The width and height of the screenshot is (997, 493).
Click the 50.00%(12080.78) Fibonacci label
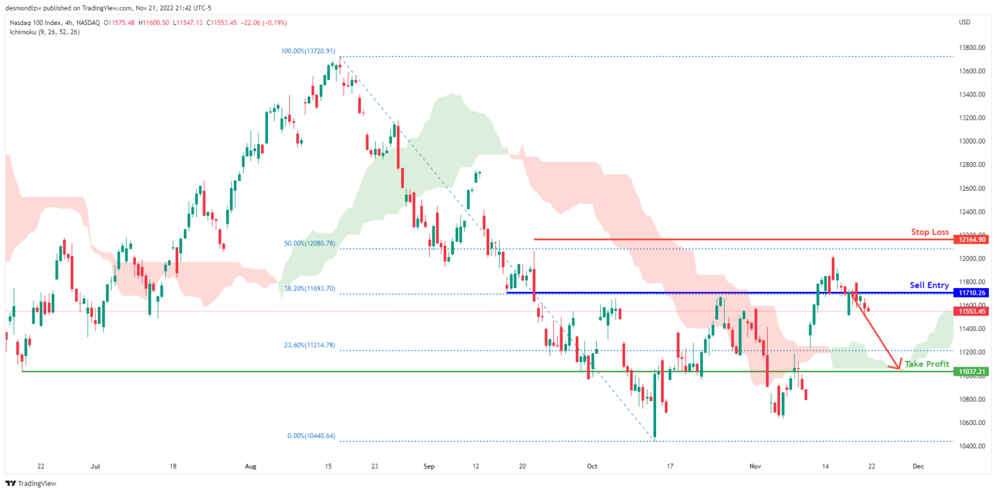tap(310, 244)
